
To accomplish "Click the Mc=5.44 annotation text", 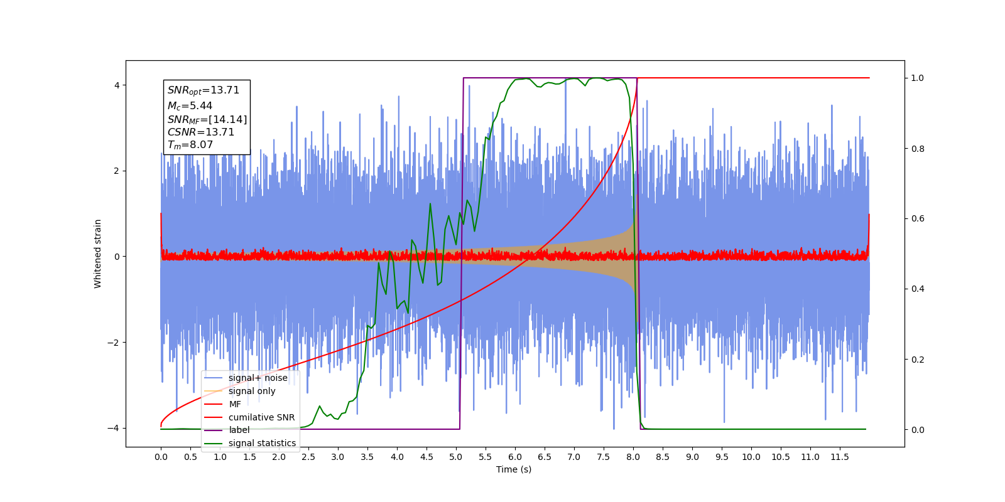I will [x=190, y=106].
